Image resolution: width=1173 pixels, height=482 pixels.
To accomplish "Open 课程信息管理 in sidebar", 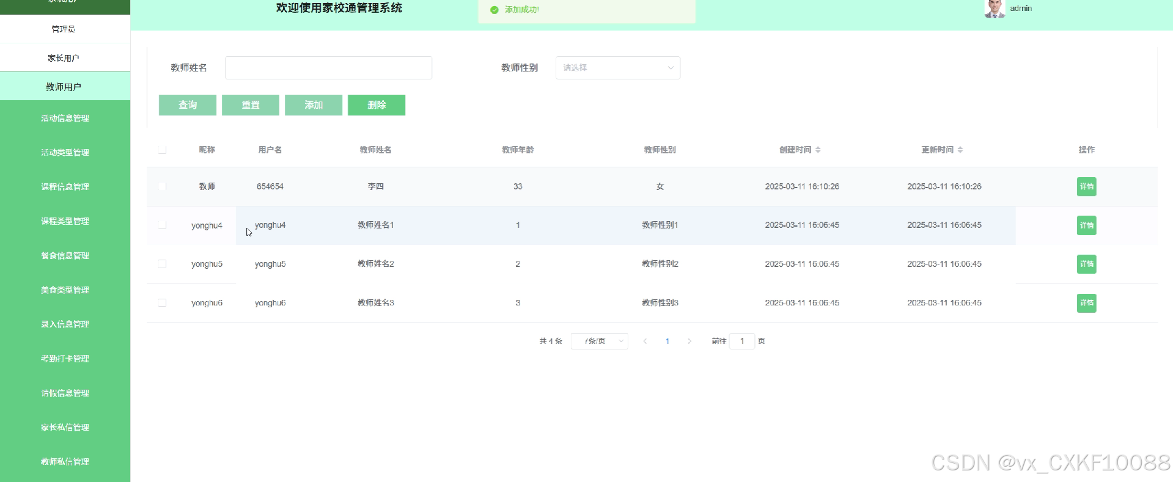I will coord(65,187).
